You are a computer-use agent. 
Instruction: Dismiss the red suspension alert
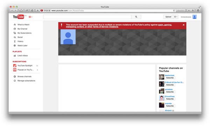pyautogui.click(x=183, y=25)
